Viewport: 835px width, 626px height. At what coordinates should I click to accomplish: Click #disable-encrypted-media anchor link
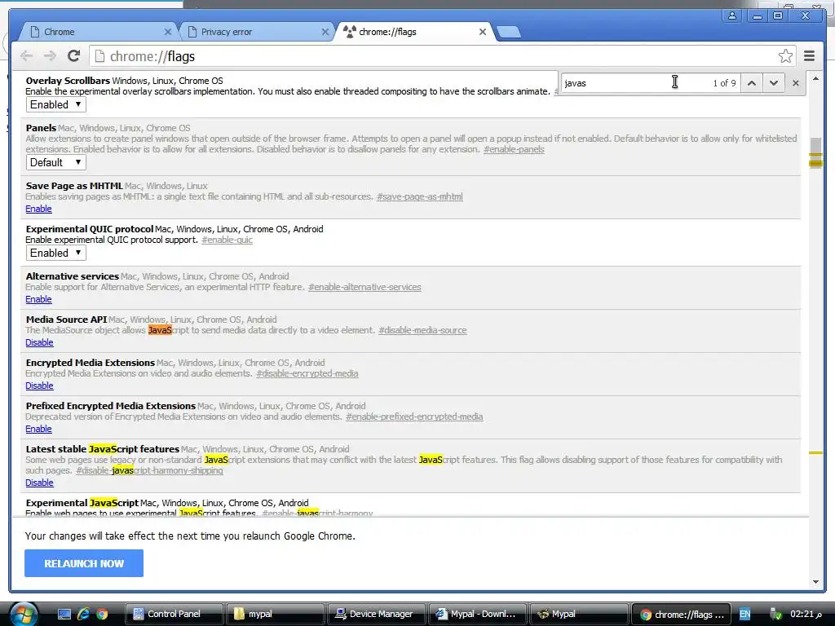point(307,373)
